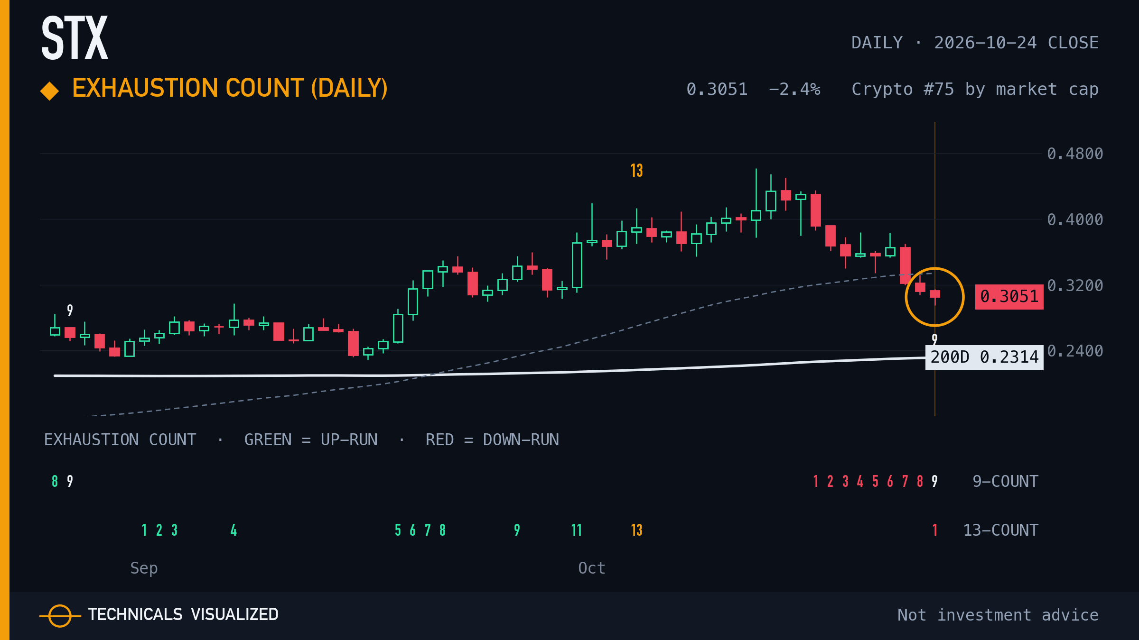The width and height of the screenshot is (1139, 640).
Task: Click the Oct month label
Action: click(x=592, y=568)
